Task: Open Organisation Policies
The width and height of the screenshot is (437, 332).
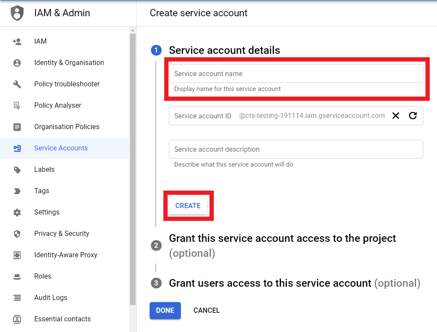Action: click(x=65, y=127)
